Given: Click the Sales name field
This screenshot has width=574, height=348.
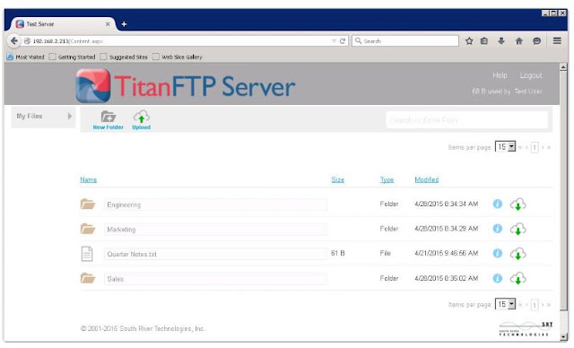Looking at the screenshot, I should click(x=215, y=279).
